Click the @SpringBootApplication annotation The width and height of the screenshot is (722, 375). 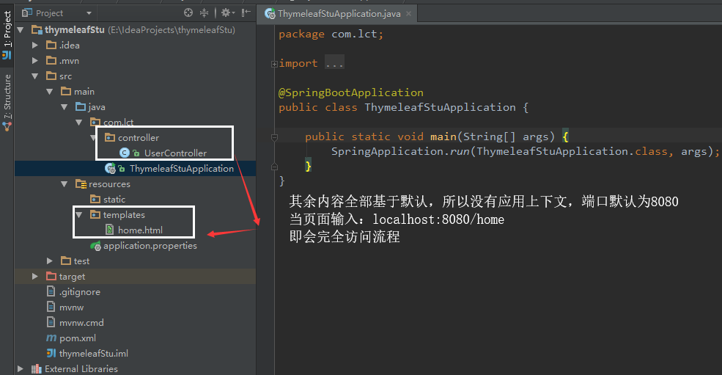tap(351, 92)
